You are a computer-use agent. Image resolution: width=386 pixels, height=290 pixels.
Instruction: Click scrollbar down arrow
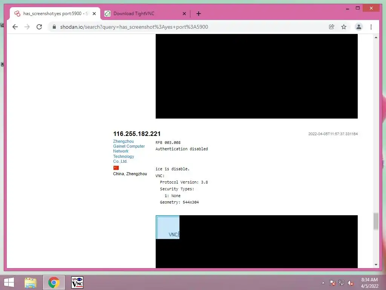[376, 265]
